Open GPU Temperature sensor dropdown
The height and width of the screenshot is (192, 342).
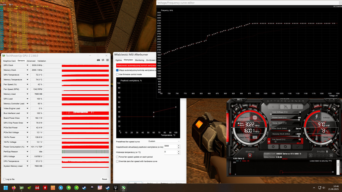(x=27, y=75)
